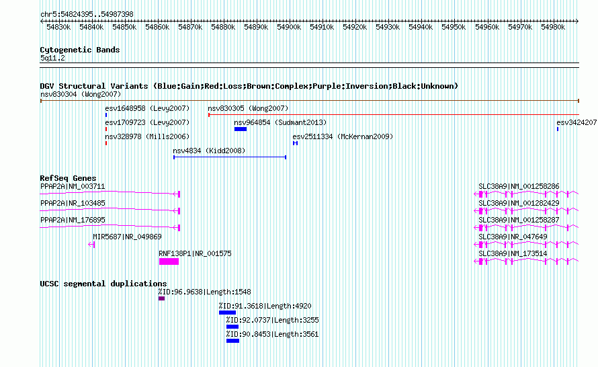Screen dimensions: 598x367
Task: Click the %ID:96.9638|Length:1548 duplication label
Action: pos(205,292)
